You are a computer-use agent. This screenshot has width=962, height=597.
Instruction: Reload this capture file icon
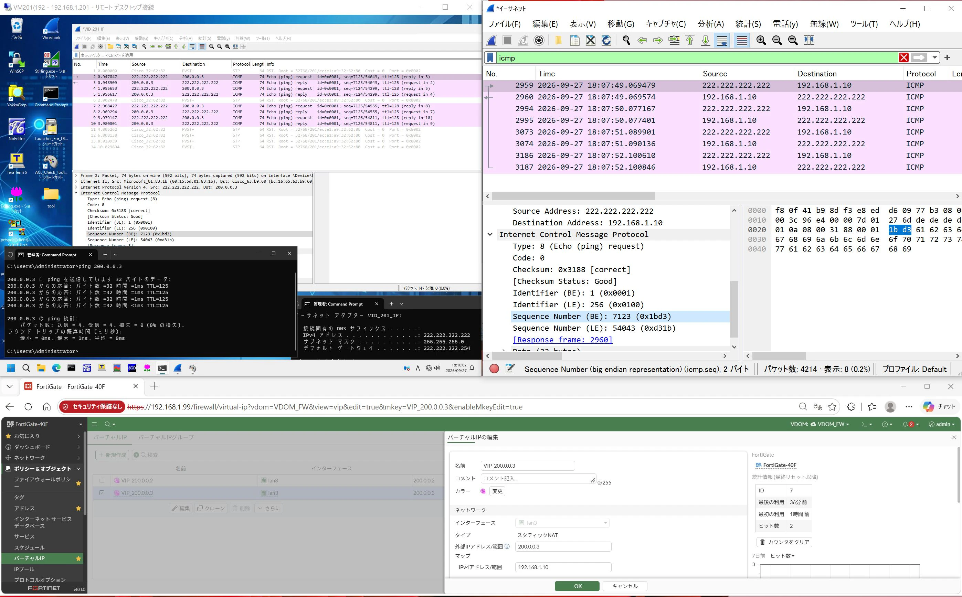coord(606,40)
